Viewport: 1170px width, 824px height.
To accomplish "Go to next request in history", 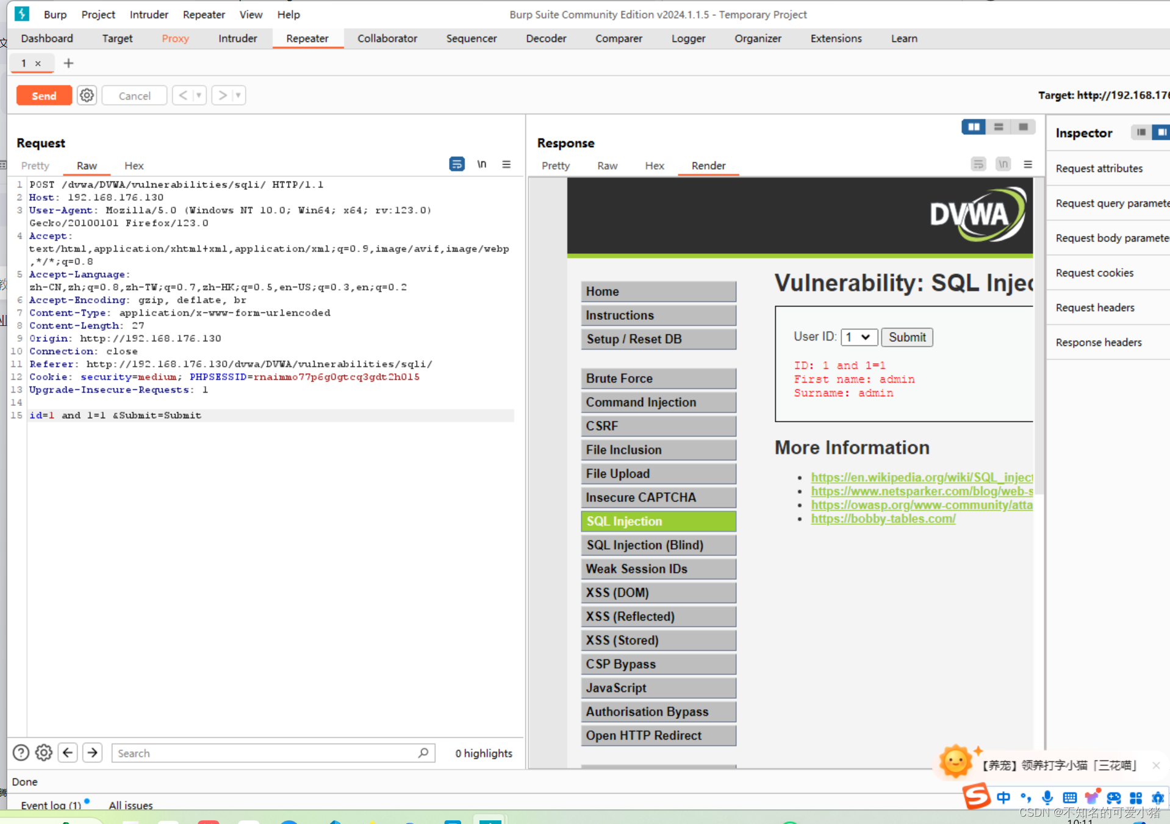I will tap(223, 95).
